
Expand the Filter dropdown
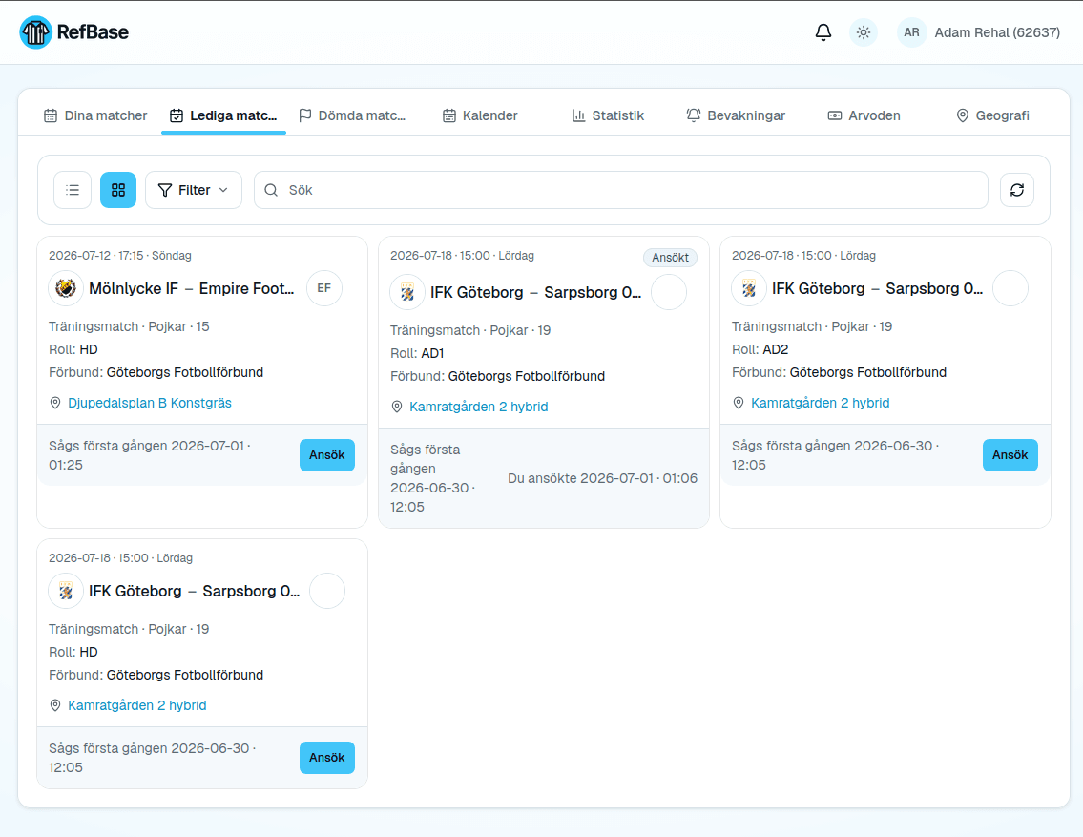194,190
